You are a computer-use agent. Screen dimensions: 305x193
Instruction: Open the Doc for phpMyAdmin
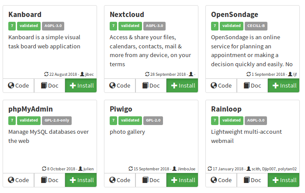click(x=50, y=180)
